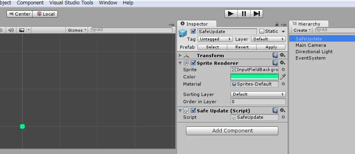The height and width of the screenshot is (154, 355).
Task: Open the Visual Studio Tools menu
Action: pos(71,3)
